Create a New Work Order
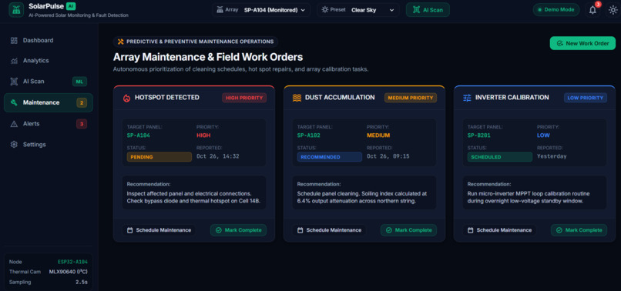This screenshot has height=291, width=621. pyautogui.click(x=582, y=43)
